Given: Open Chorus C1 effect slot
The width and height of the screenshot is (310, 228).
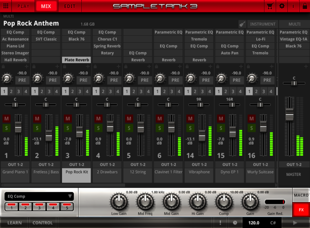Looking at the screenshot, I should [x=107, y=39].
